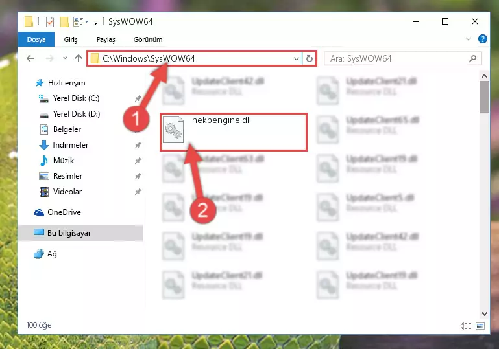
Task: Open the Properties quick access toolbar icon
Action: pyautogui.click(x=50, y=22)
